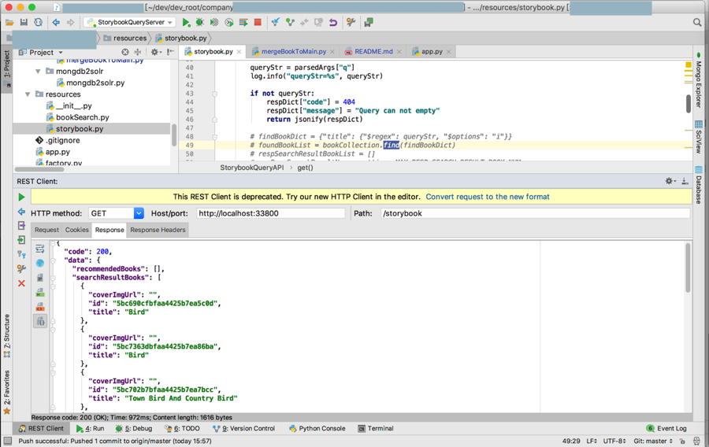This screenshot has height=447, width=709.
Task: Close the REST Client with the red X icon
Action: [x=21, y=283]
